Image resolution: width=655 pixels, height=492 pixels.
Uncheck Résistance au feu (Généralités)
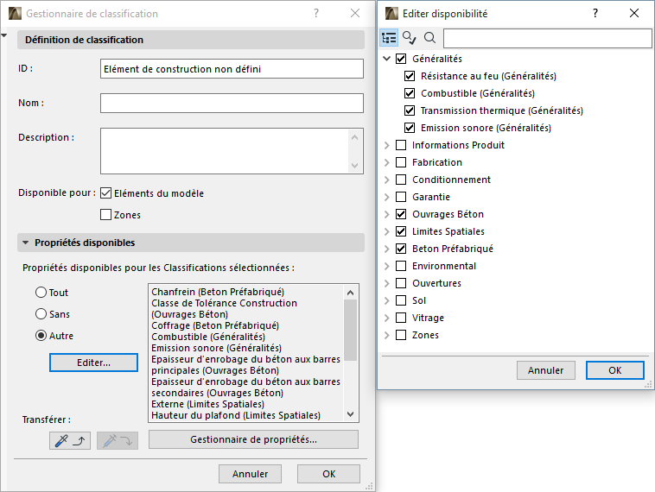tap(410, 76)
